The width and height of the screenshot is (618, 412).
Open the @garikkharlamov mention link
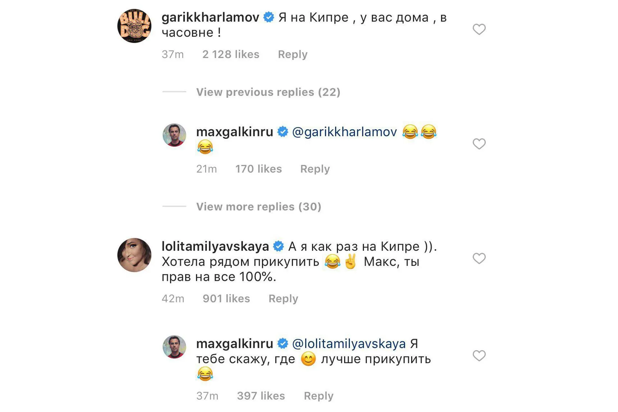(344, 132)
